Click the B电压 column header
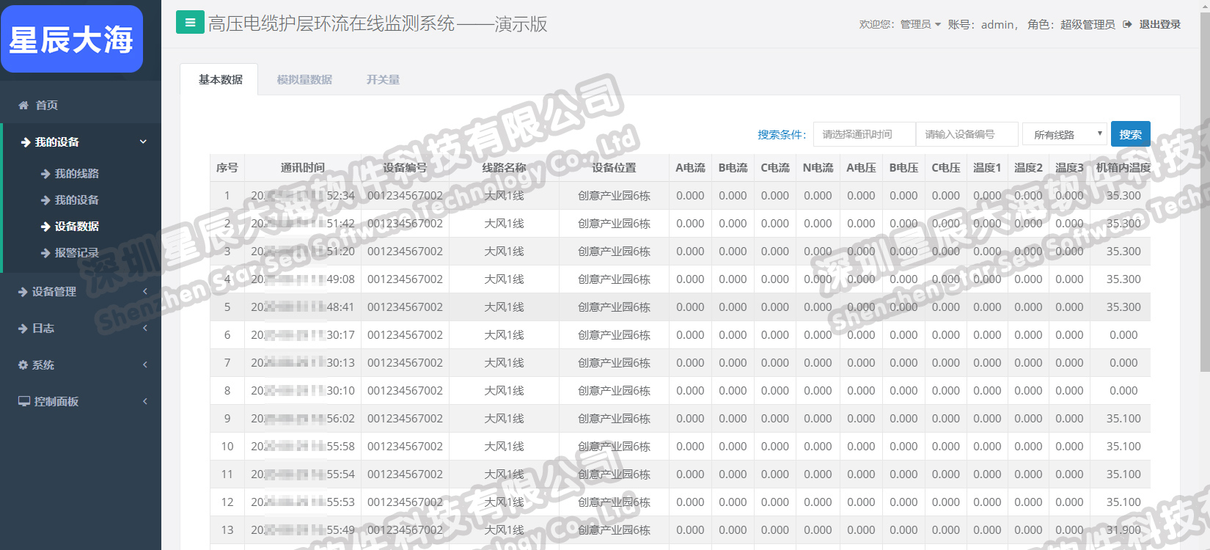The height and width of the screenshot is (550, 1210). [x=903, y=168]
